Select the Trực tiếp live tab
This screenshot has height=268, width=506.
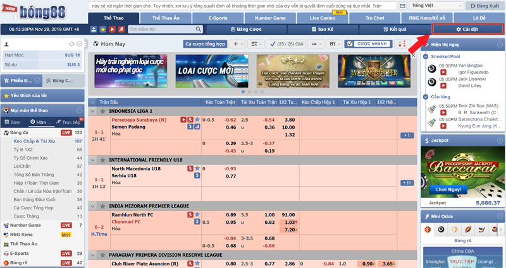pyautogui.click(x=68, y=122)
